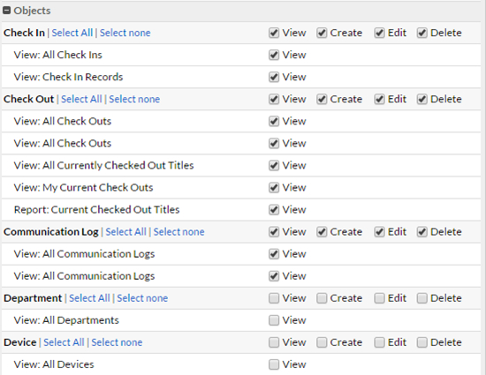Toggle View for Check In Records

(x=274, y=77)
